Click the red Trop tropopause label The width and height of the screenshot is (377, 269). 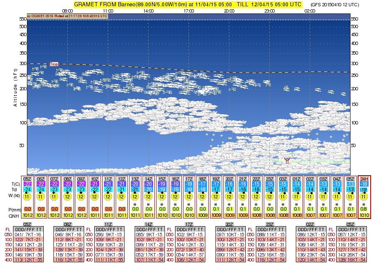[x=54, y=64]
